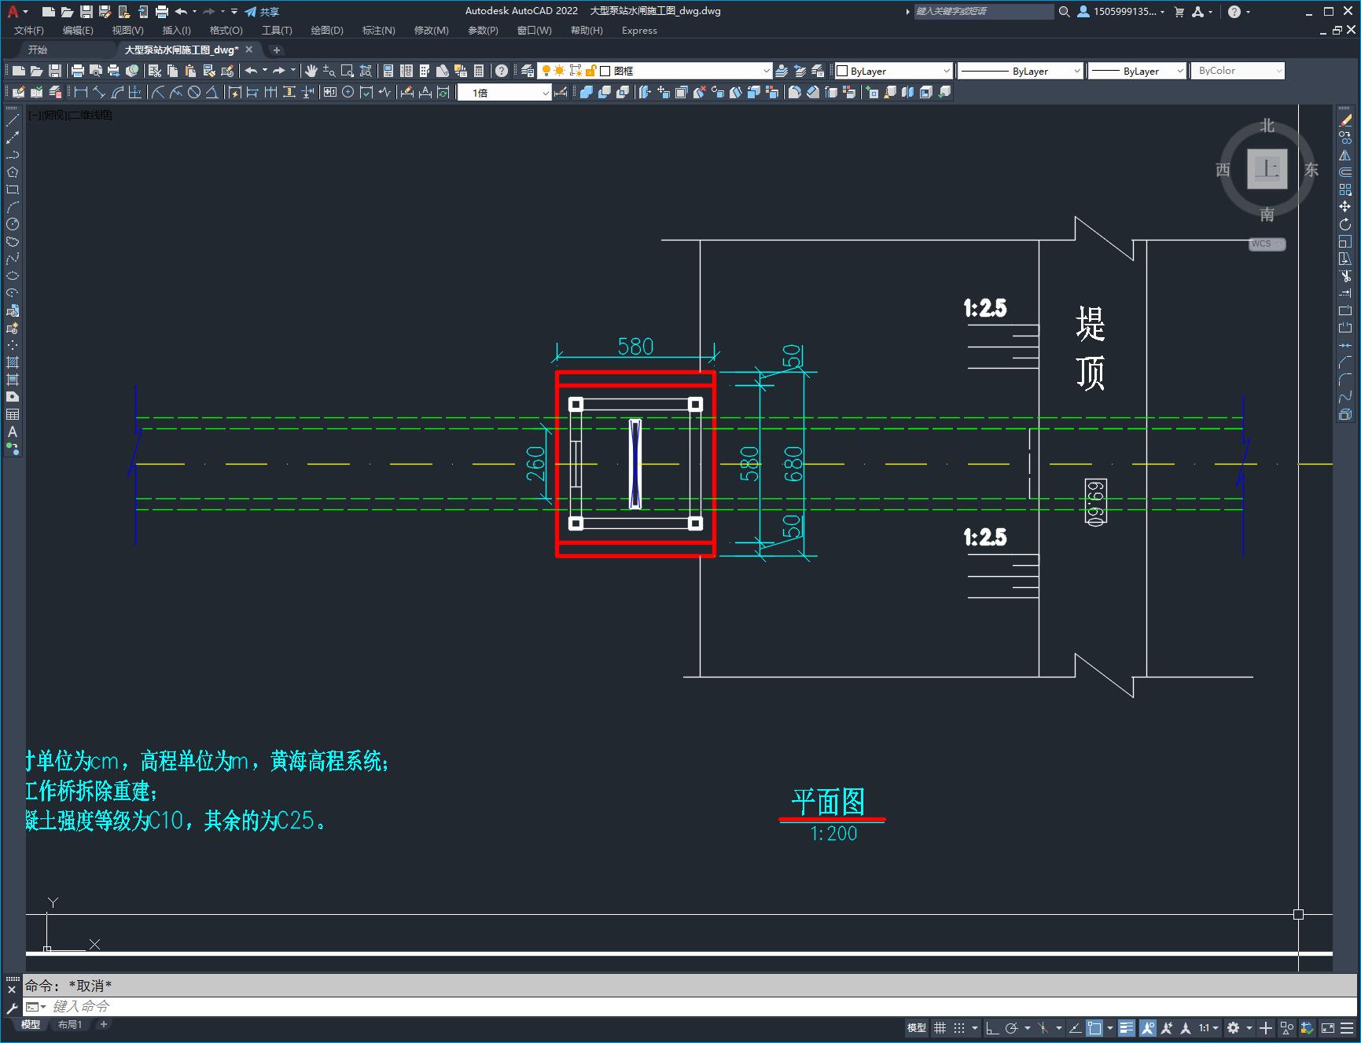The image size is (1361, 1043).
Task: Open the ByLayer lineweight dropdown
Action: (1137, 71)
